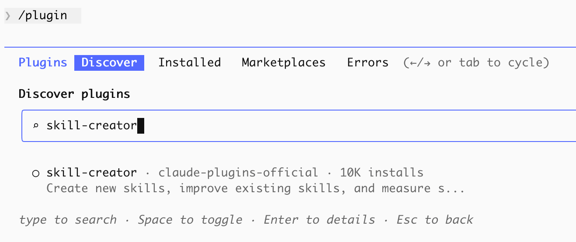Image resolution: width=576 pixels, height=242 pixels.
Task: Click the Discover plugins heading
Action: tap(74, 94)
